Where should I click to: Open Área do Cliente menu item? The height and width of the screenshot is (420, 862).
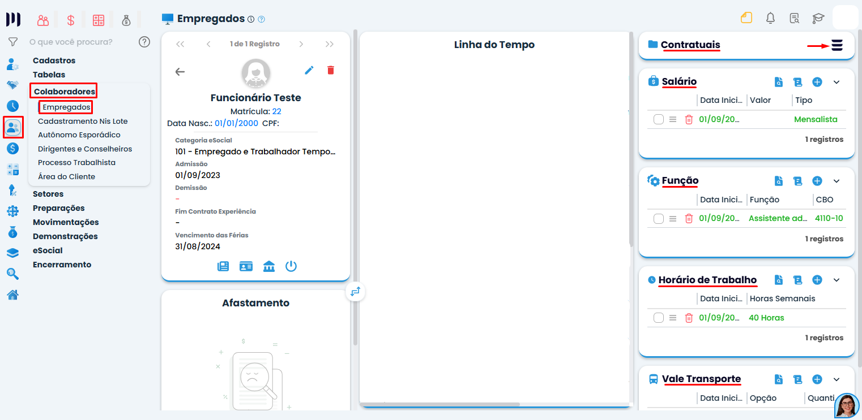point(66,176)
